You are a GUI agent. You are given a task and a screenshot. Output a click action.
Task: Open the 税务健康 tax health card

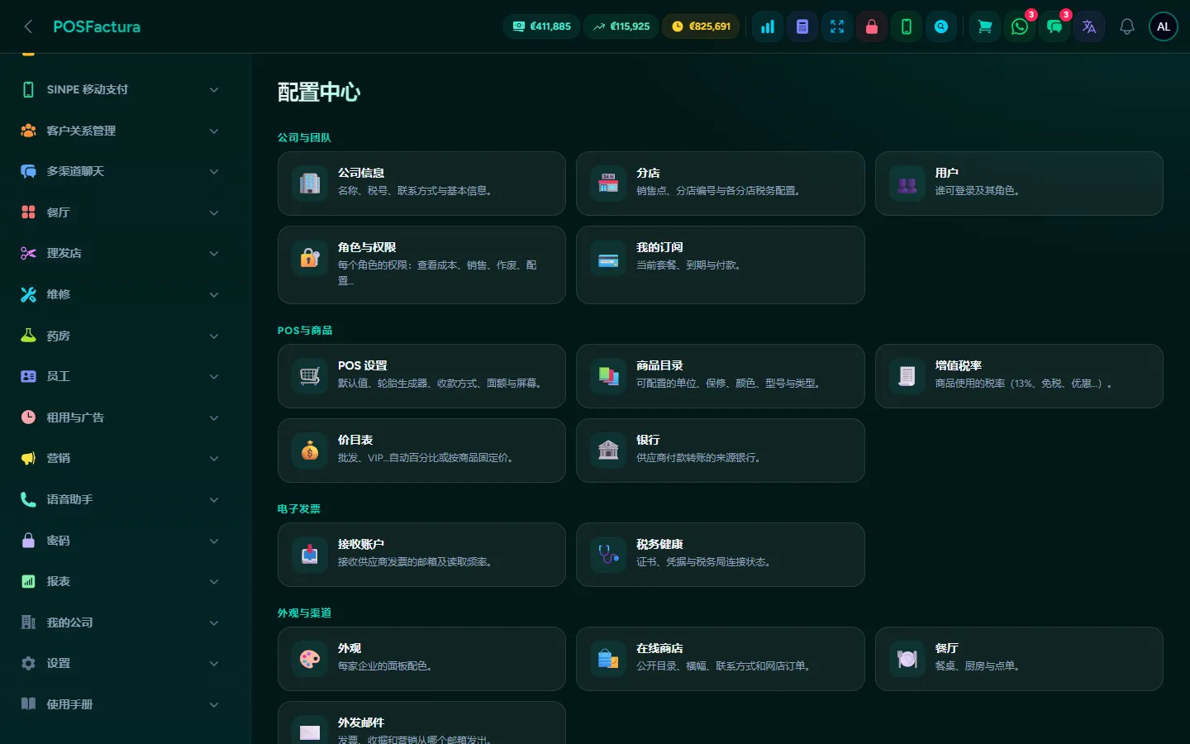(x=721, y=555)
